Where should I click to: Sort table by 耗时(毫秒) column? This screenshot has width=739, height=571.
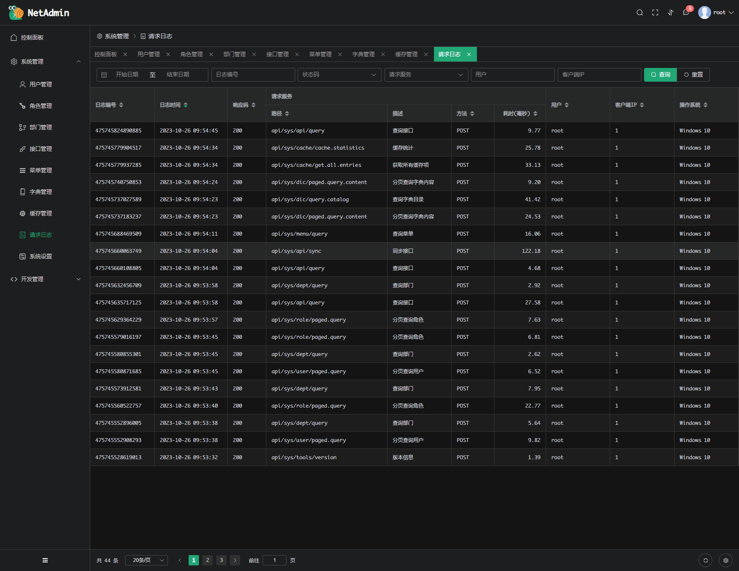(x=535, y=114)
